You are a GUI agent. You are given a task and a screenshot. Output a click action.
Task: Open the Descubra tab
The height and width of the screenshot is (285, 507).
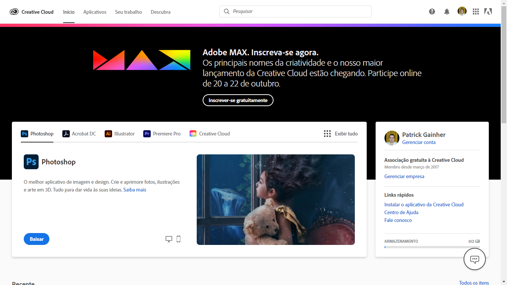[x=161, y=12]
